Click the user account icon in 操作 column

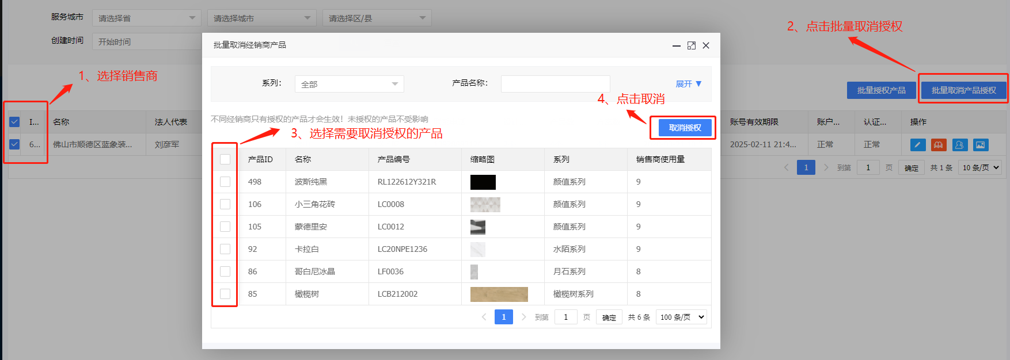point(960,145)
